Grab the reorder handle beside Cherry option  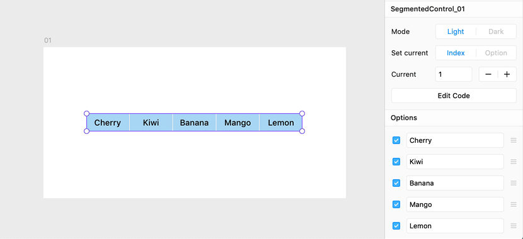coord(514,140)
